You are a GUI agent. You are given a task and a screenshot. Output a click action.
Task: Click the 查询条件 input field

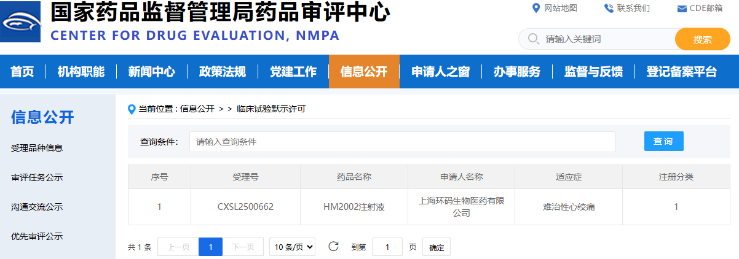click(x=402, y=142)
